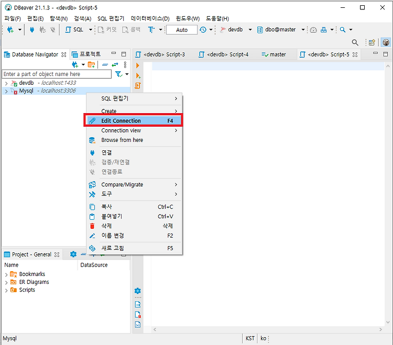
Task: Execute SQL statement orange arrow icon
Action: coord(138,65)
